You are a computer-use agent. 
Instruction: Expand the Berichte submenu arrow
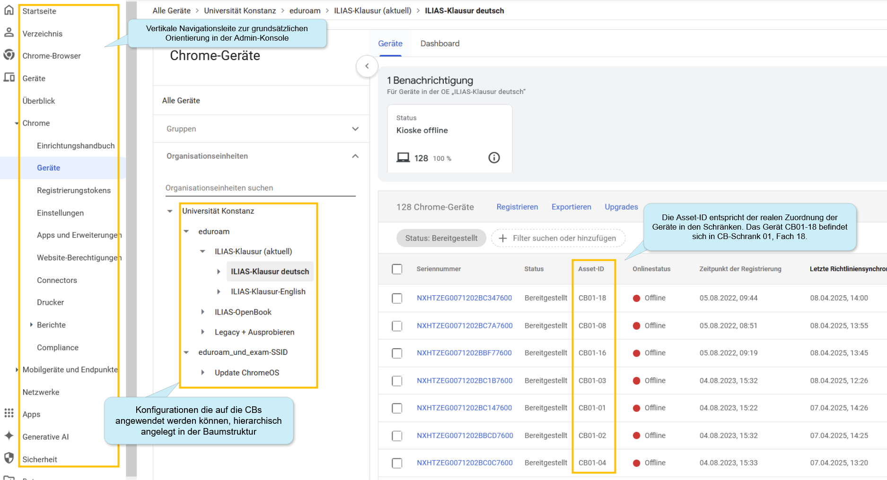point(31,325)
